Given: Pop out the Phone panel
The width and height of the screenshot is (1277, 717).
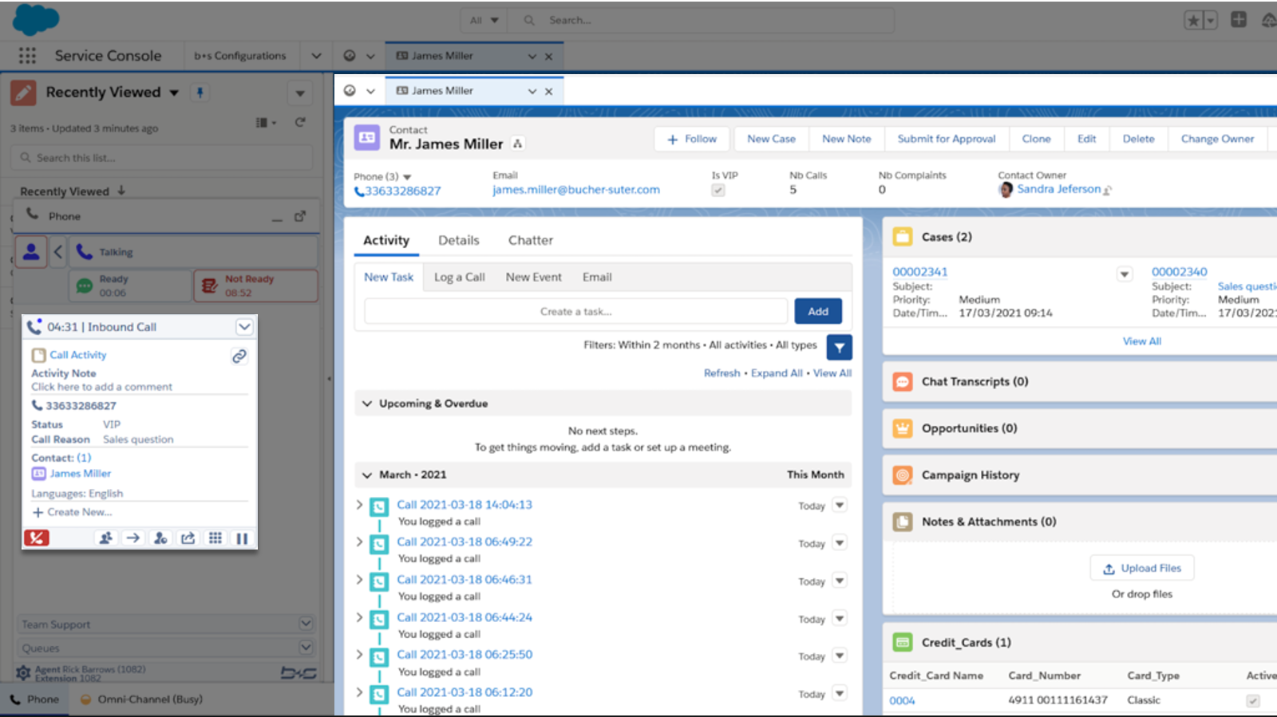Looking at the screenshot, I should 300,216.
